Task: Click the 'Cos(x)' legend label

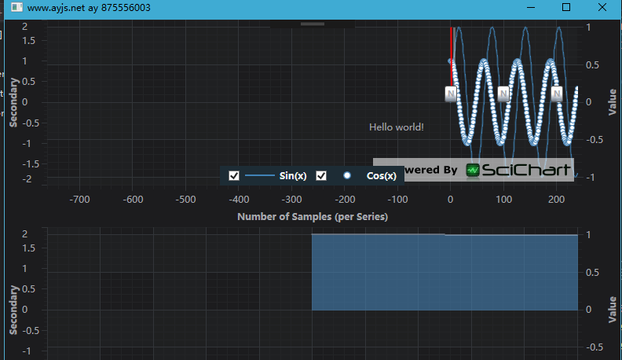Action: 381,176
